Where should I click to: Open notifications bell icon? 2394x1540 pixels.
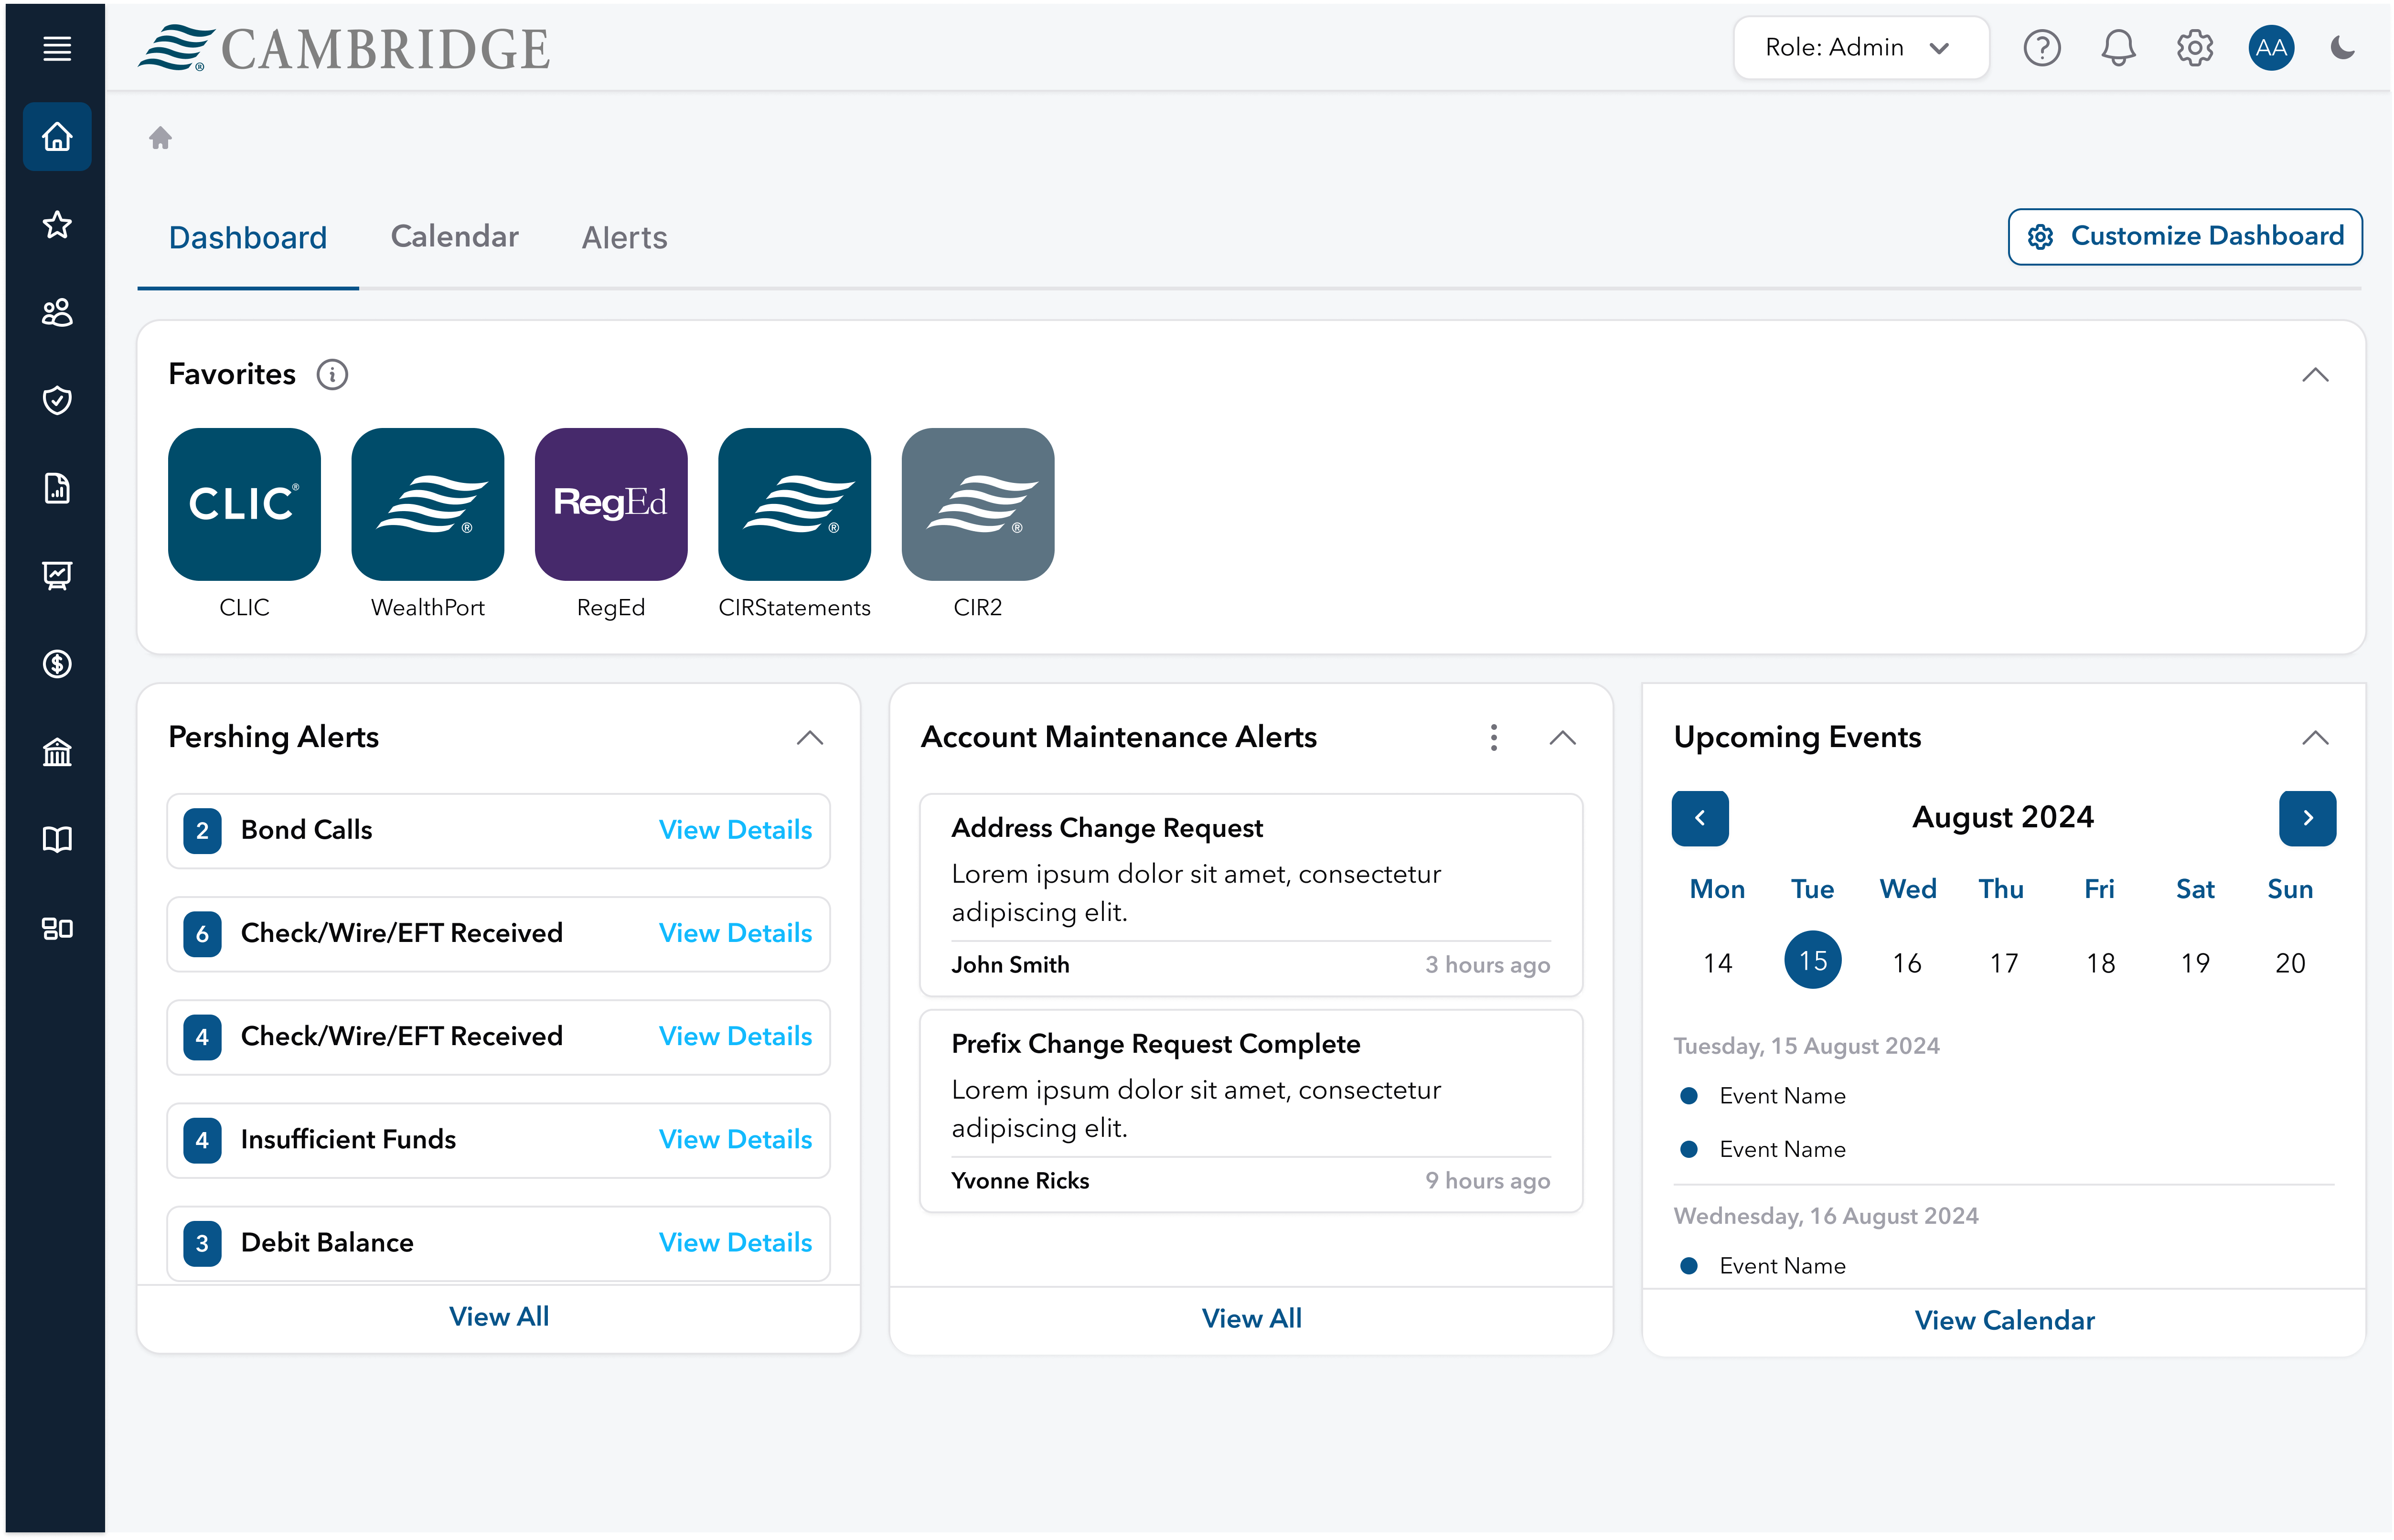coord(2117,47)
